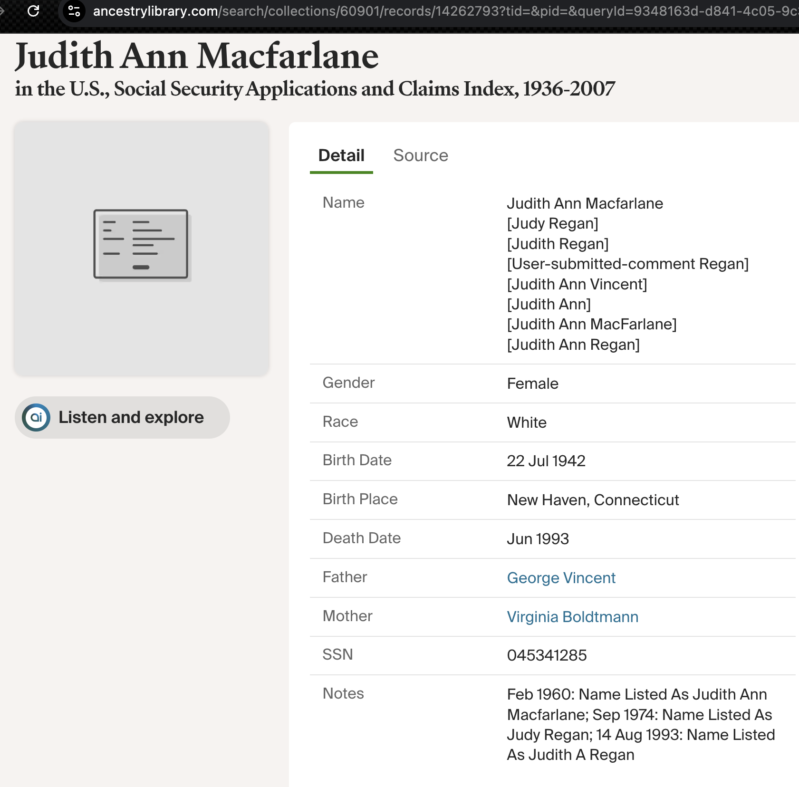799x787 pixels.
Task: Click the SSN value 045341285
Action: tap(547, 655)
